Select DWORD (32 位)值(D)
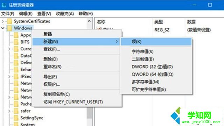 pyautogui.click(x=156, y=67)
